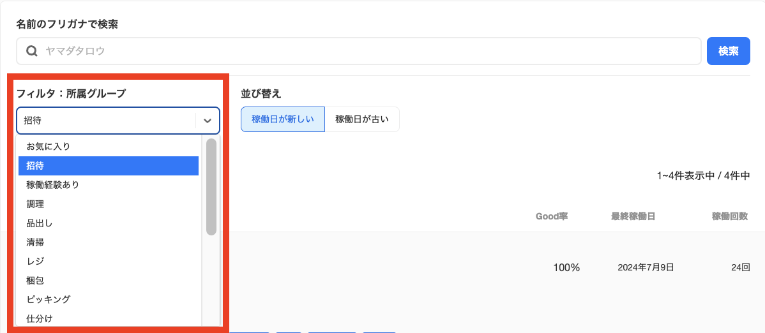Viewport: 765px width, 333px height.
Task: Select the highlighted 招待 option
Action: click(109, 166)
